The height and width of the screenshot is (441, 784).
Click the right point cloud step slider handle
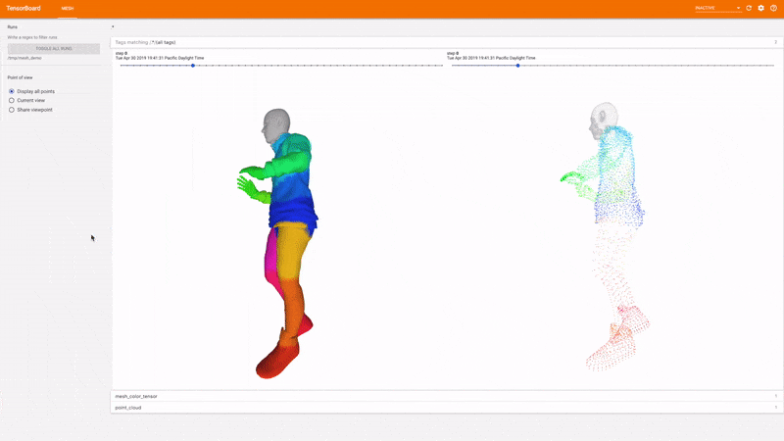[x=518, y=66]
